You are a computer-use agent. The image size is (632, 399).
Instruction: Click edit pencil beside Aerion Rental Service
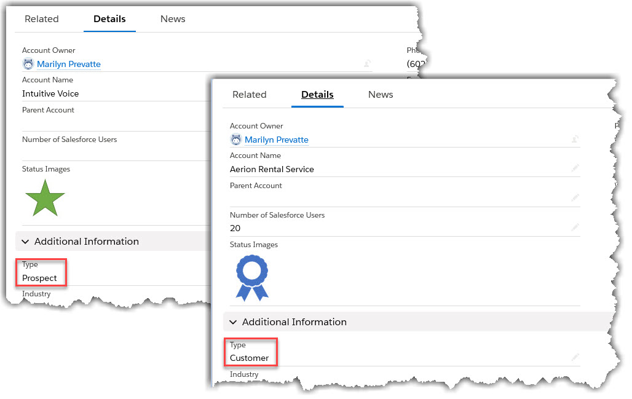point(575,168)
